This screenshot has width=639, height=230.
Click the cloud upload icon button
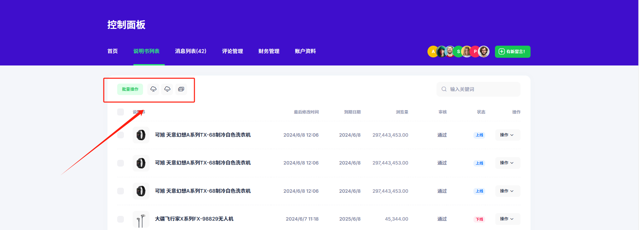(x=153, y=89)
